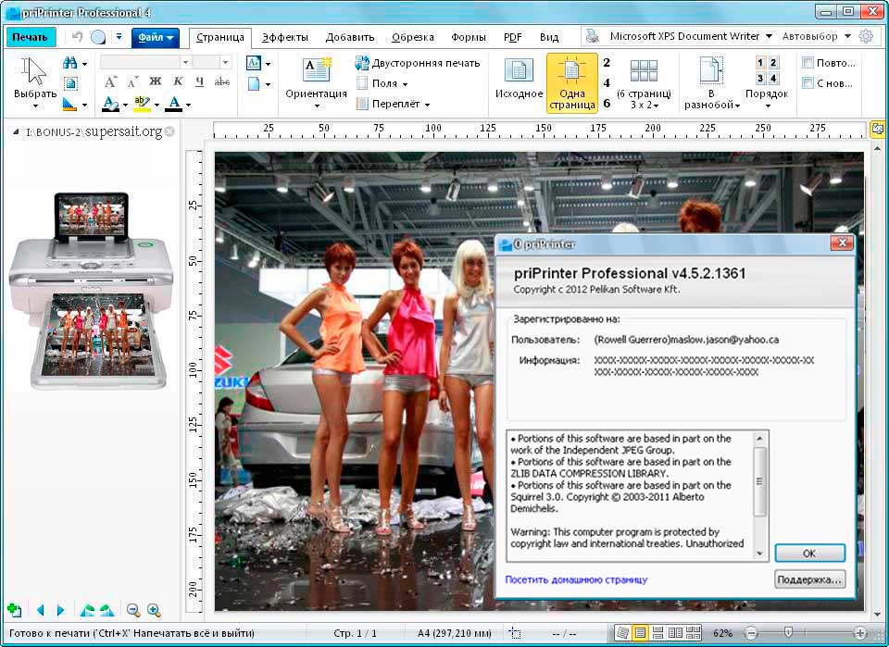Screen dimensions: 889x647
Task: Click the zoom slider handle in status bar
Action: [x=787, y=632]
